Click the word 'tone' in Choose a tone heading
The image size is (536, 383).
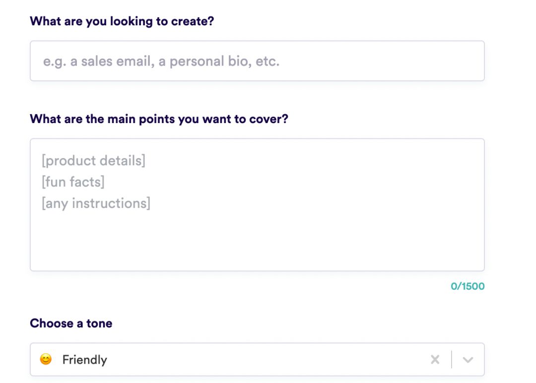coord(99,323)
